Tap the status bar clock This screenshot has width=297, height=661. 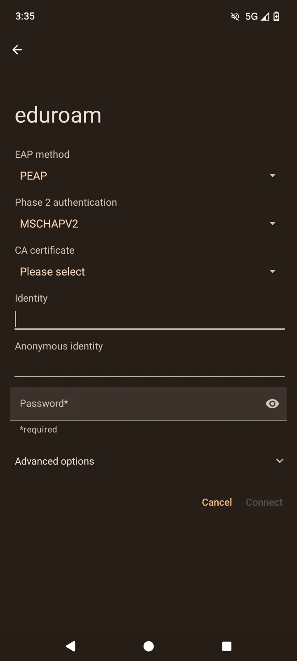click(x=25, y=17)
